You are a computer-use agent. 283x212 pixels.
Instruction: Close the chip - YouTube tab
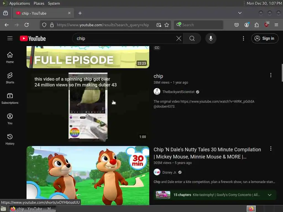(69, 13)
